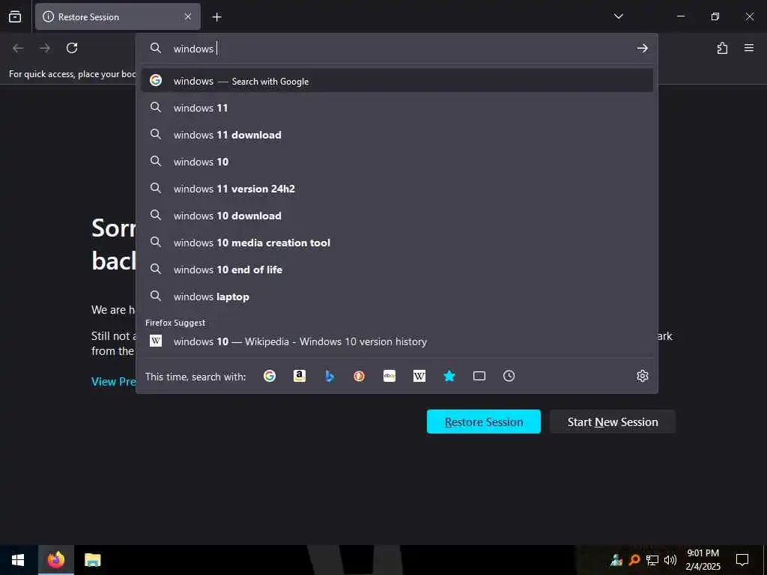Search with the eBay engine shortcut icon
Screen dimensions: 767x575
[x=389, y=376]
